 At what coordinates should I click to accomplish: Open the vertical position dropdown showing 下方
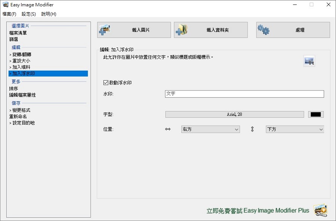pyautogui.click(x=295, y=129)
